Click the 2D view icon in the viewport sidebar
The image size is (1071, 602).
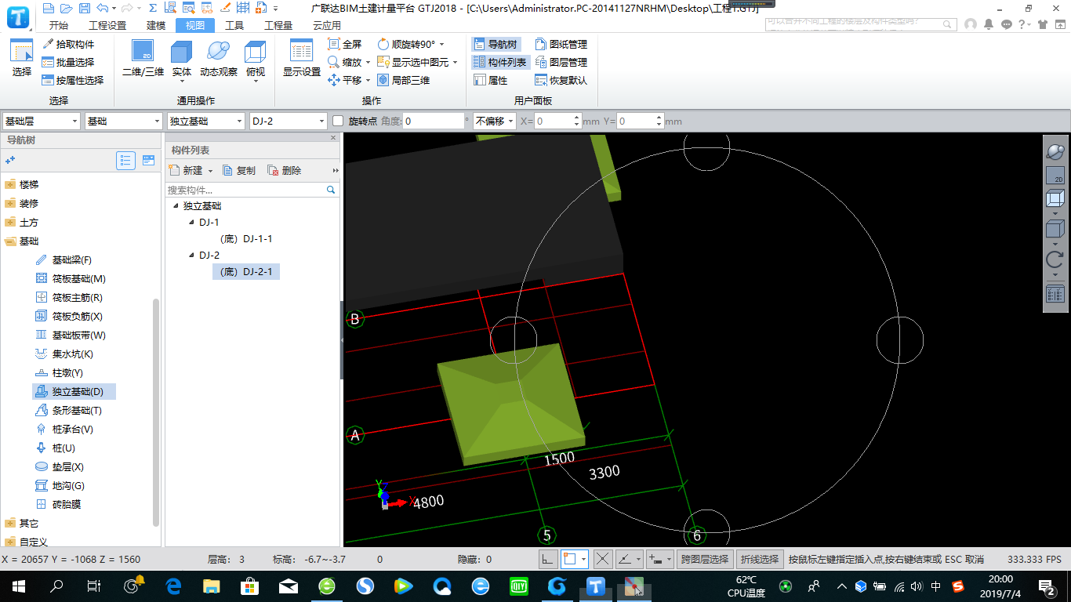click(1055, 176)
